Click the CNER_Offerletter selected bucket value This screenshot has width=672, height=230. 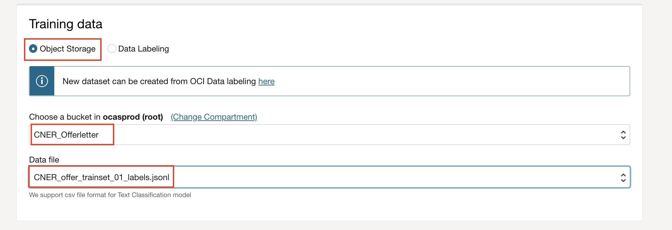point(66,135)
